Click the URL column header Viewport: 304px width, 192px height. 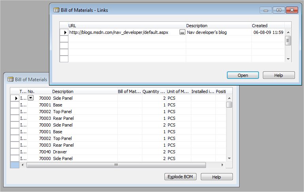pos(127,26)
